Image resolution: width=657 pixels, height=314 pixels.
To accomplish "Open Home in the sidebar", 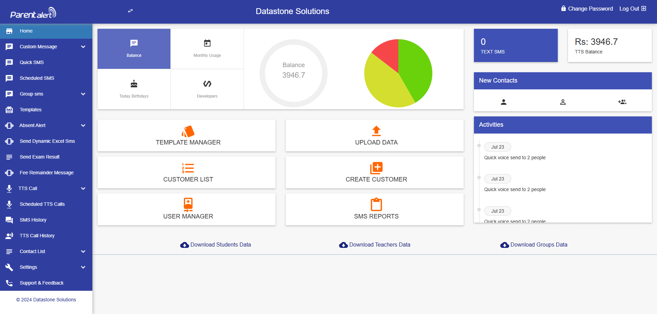I will coord(46,31).
